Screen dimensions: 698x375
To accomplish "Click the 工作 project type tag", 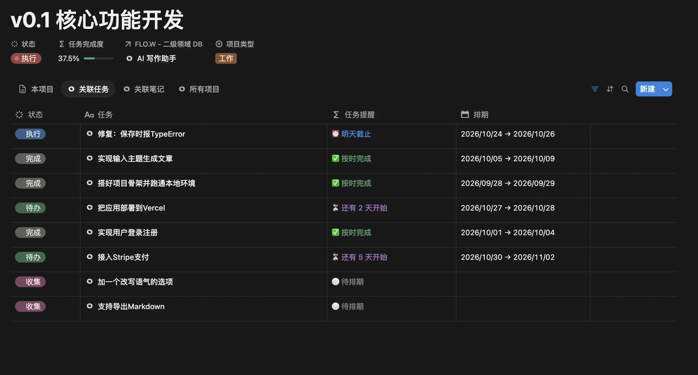I will (x=226, y=58).
